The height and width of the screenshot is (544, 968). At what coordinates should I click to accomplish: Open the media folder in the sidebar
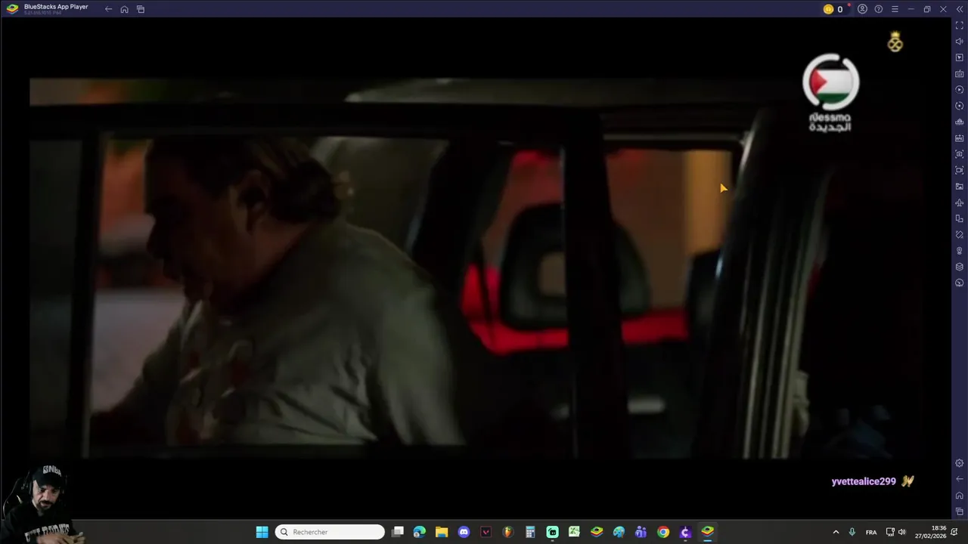(960, 186)
